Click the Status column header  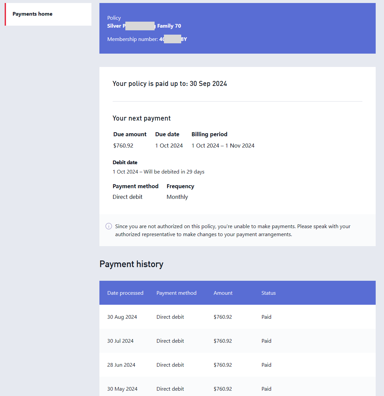(268, 293)
